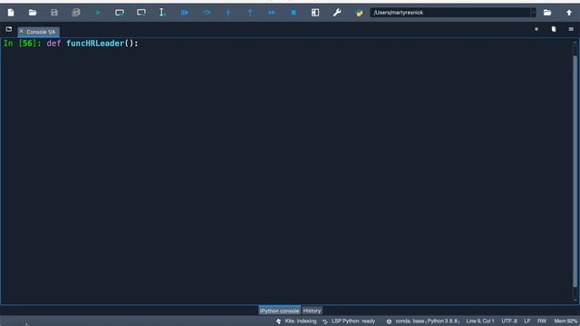Continue execution until the next breakpoint

pyautogui.click(x=272, y=13)
